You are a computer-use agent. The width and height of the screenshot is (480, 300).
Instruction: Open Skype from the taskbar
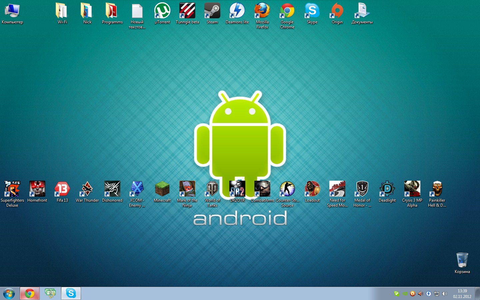click(x=71, y=293)
